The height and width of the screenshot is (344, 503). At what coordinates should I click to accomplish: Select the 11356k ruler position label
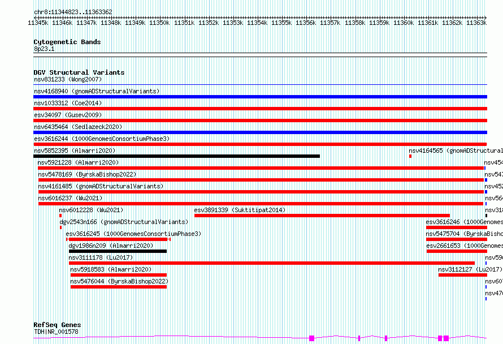click(x=306, y=23)
